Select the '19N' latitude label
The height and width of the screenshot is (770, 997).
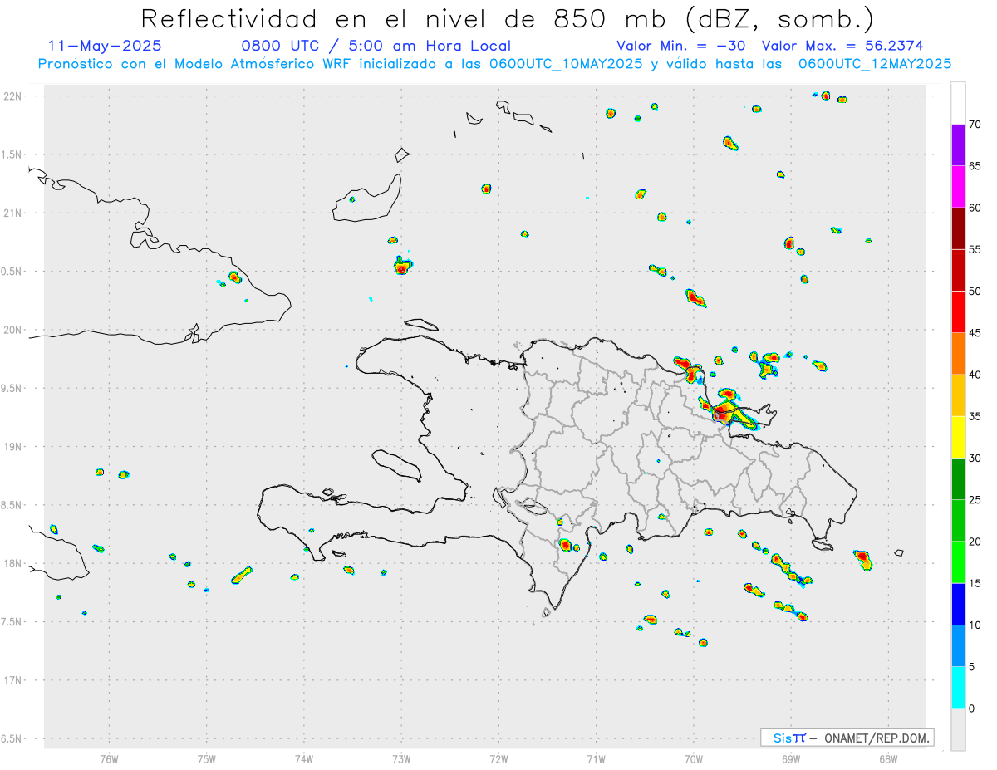[x=14, y=446]
